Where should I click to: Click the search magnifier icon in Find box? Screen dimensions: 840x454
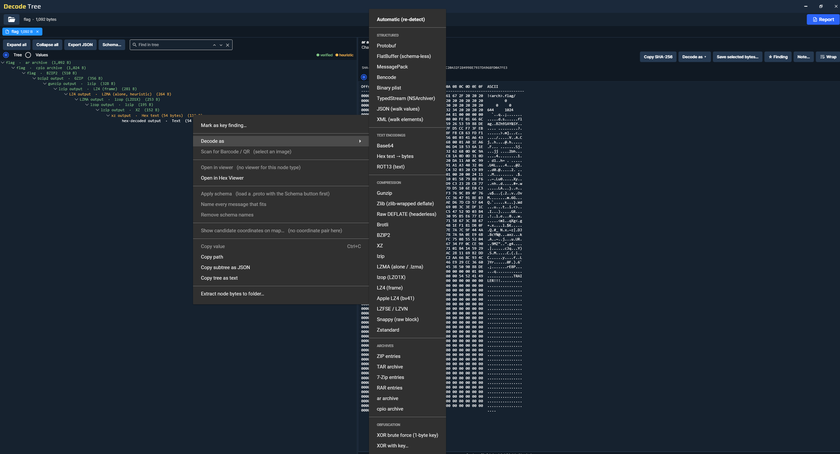pos(134,45)
